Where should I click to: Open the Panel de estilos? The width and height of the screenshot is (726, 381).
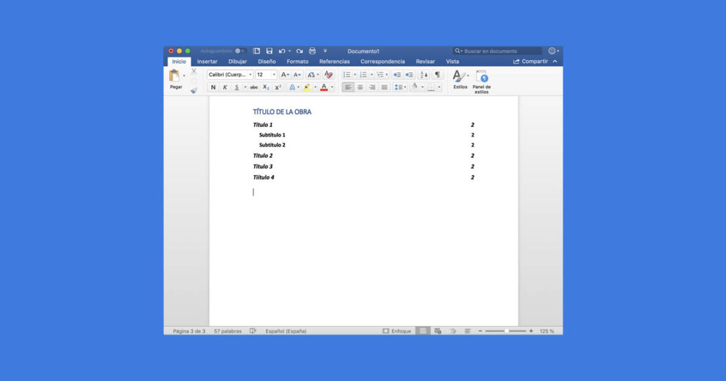click(481, 82)
